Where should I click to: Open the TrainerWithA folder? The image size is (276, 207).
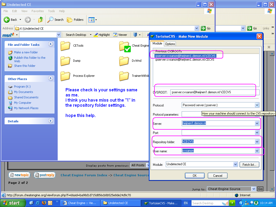(x=134, y=76)
